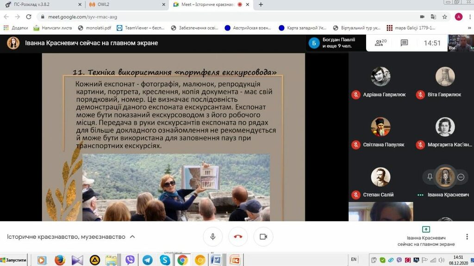Screen dimensions: 474x266
Task: Open the participants list showing 20 people
Action: click(380, 43)
